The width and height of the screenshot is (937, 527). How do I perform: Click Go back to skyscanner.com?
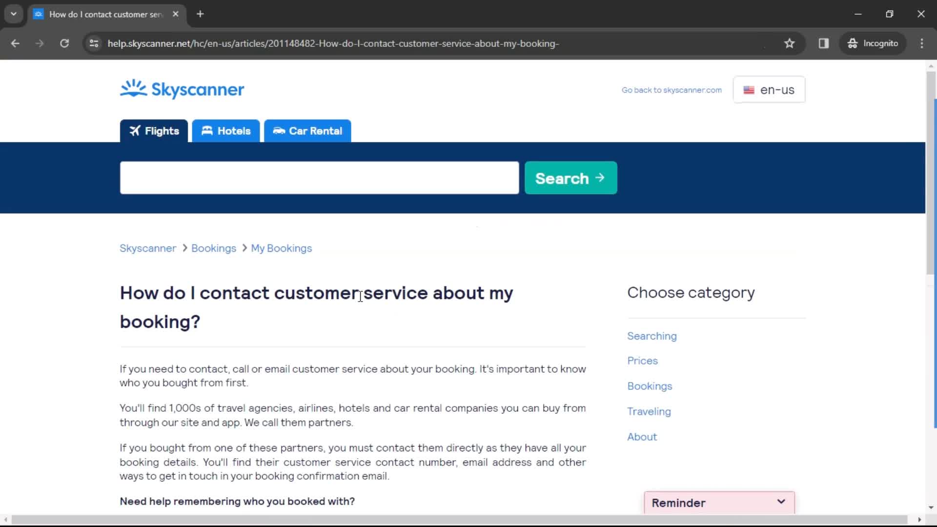click(x=672, y=90)
